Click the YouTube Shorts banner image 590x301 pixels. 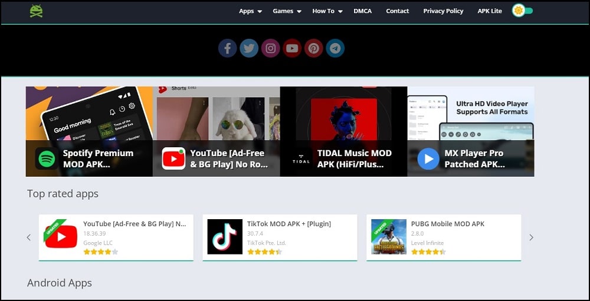click(217, 114)
